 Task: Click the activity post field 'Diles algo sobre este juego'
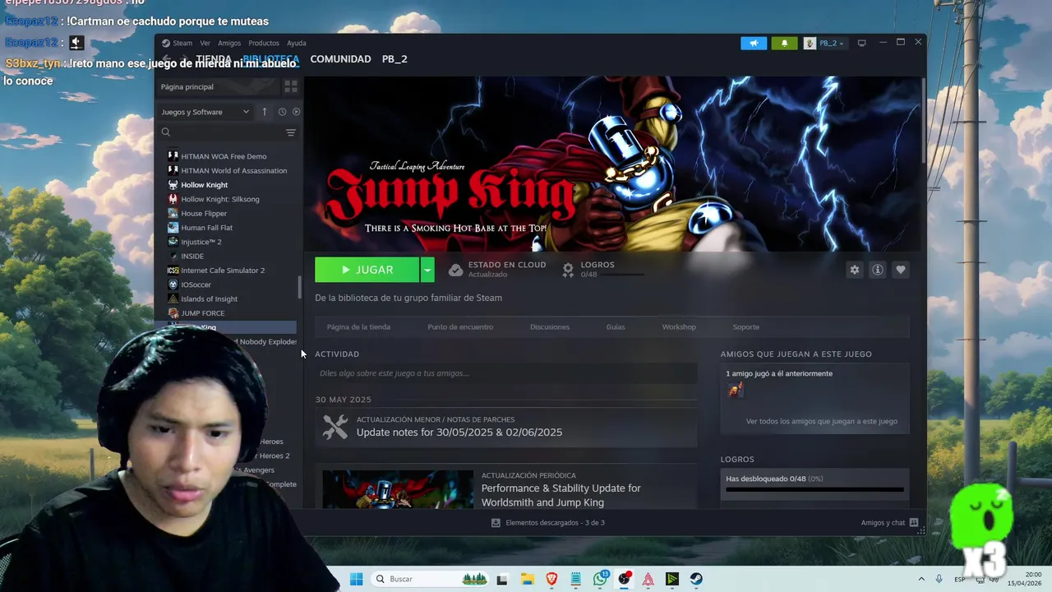[506, 373]
